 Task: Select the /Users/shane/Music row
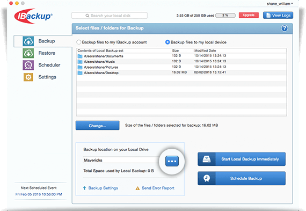(181, 62)
